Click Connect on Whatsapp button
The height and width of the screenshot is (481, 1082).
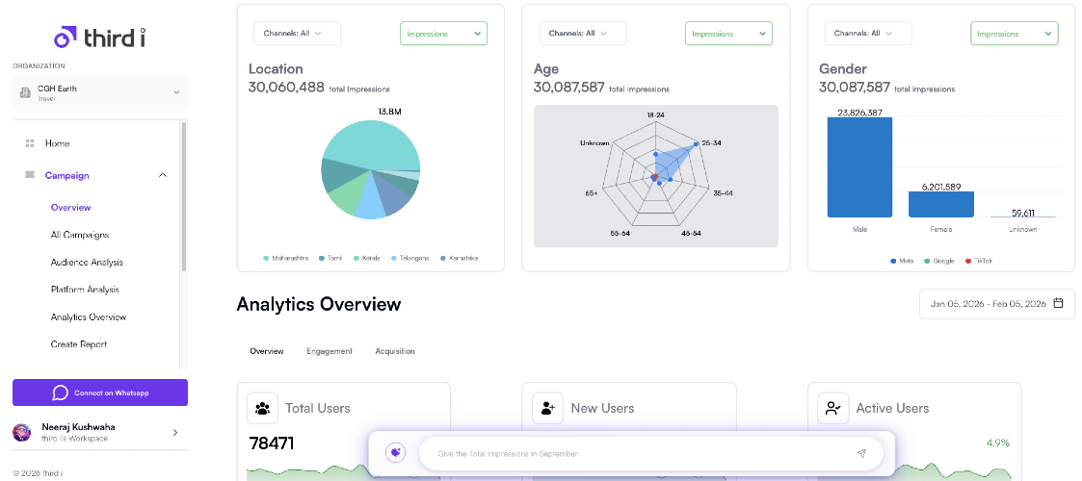pyautogui.click(x=100, y=392)
